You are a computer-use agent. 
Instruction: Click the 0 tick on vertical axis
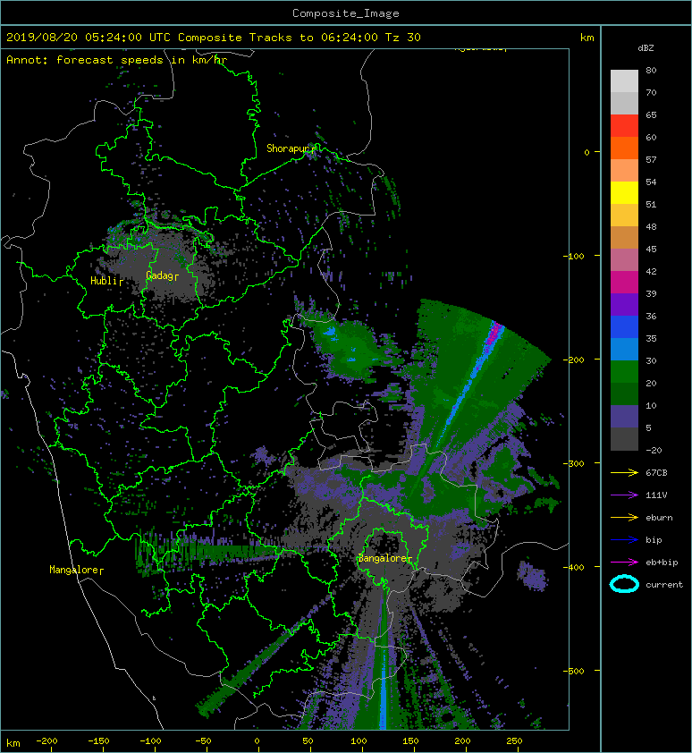click(x=587, y=152)
